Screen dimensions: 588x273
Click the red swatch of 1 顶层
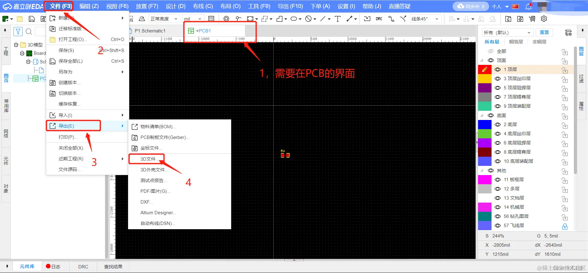point(484,69)
